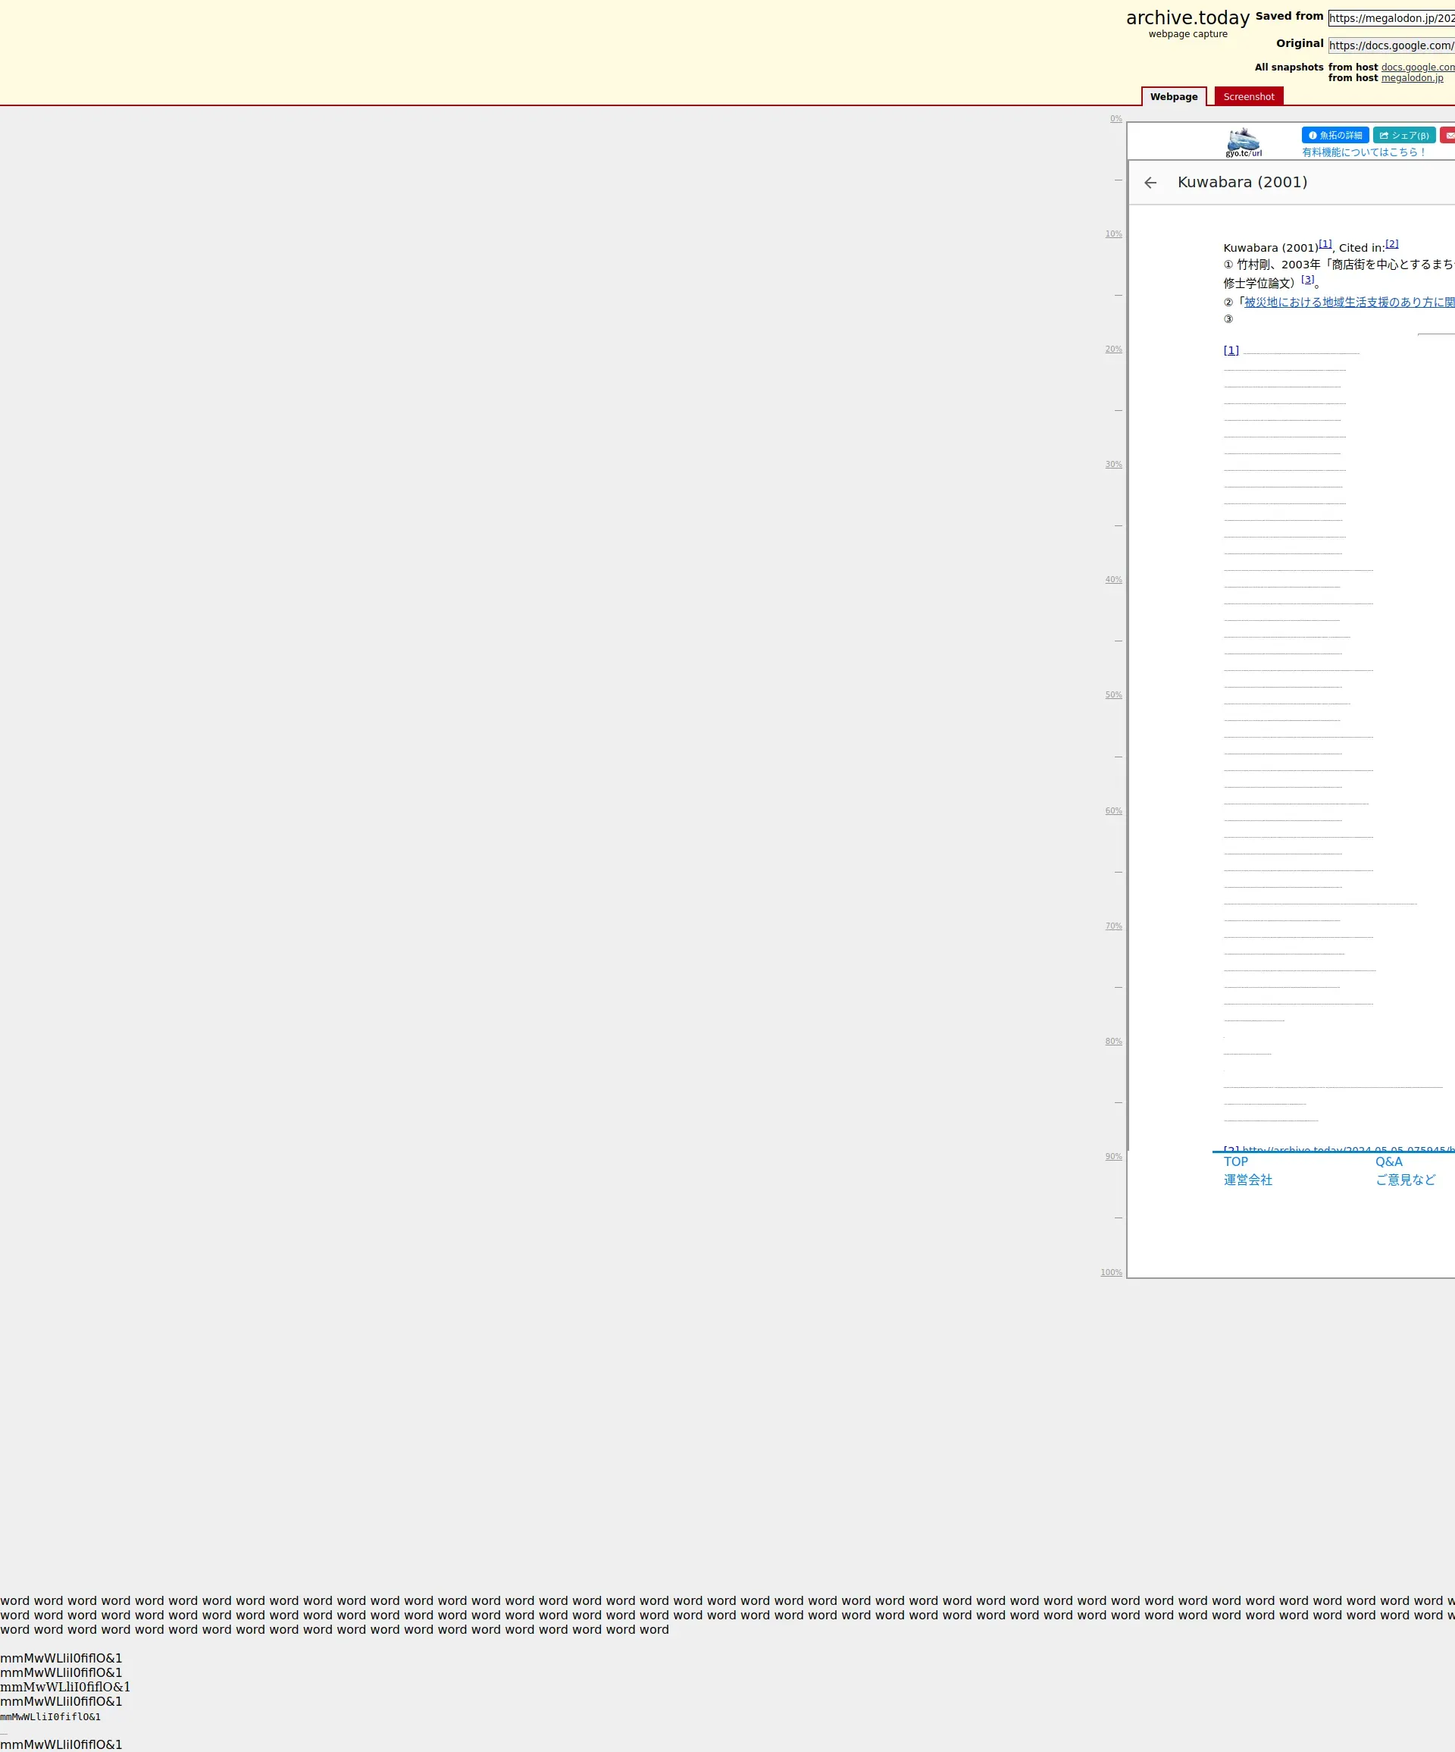Click footnote [2] superscript after Cited in
The image size is (1455, 1752).
(1391, 243)
